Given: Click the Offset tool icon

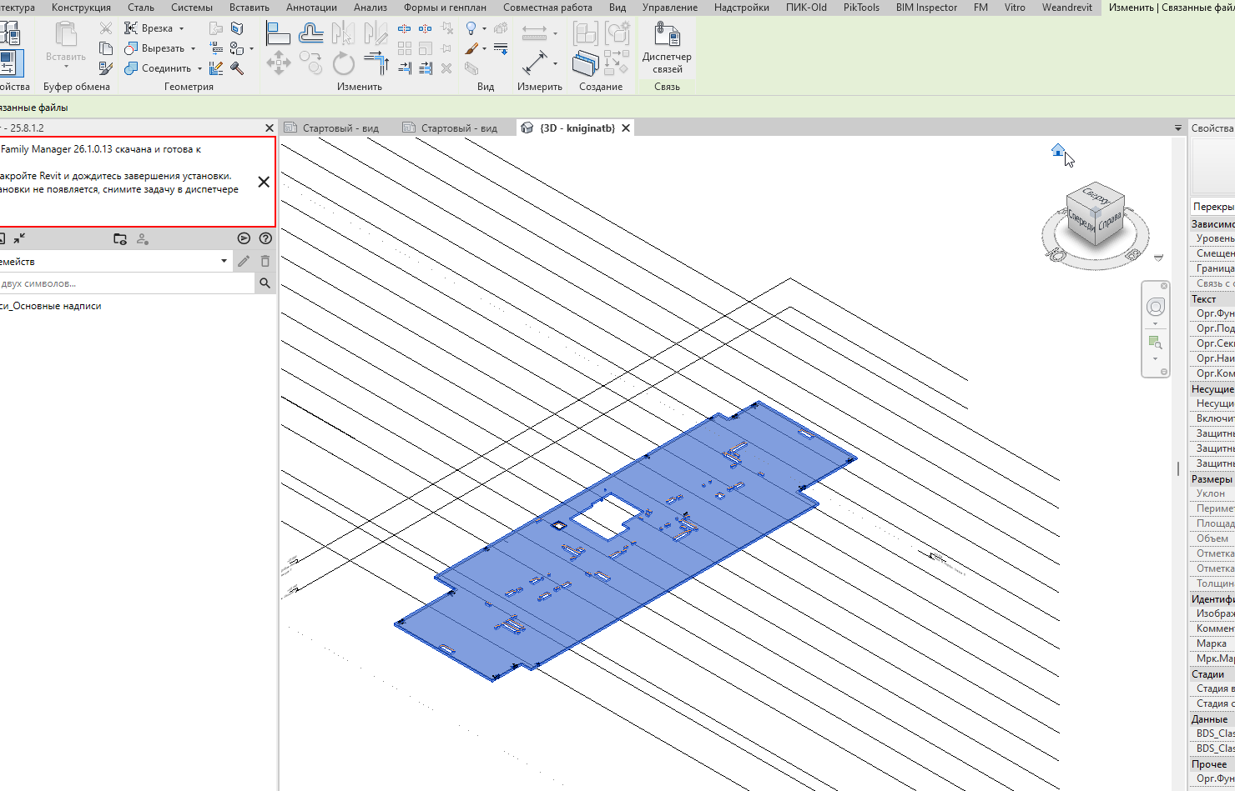Looking at the screenshot, I should 310,34.
